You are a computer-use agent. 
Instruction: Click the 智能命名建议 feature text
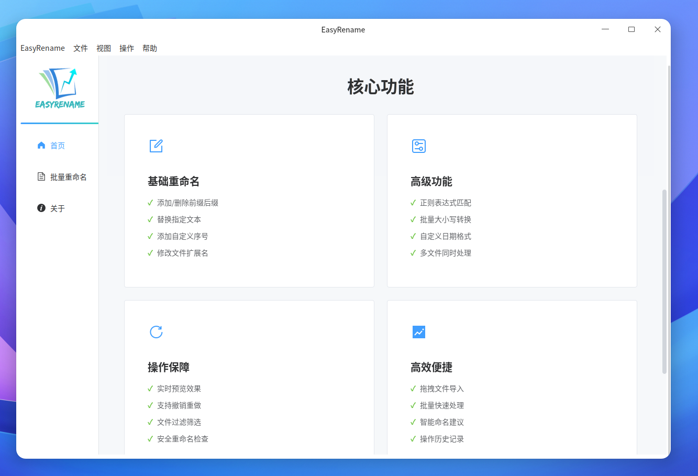coord(442,422)
